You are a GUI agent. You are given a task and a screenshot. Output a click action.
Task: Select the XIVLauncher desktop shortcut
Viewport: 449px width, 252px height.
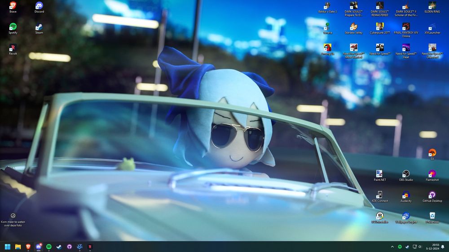432,28
